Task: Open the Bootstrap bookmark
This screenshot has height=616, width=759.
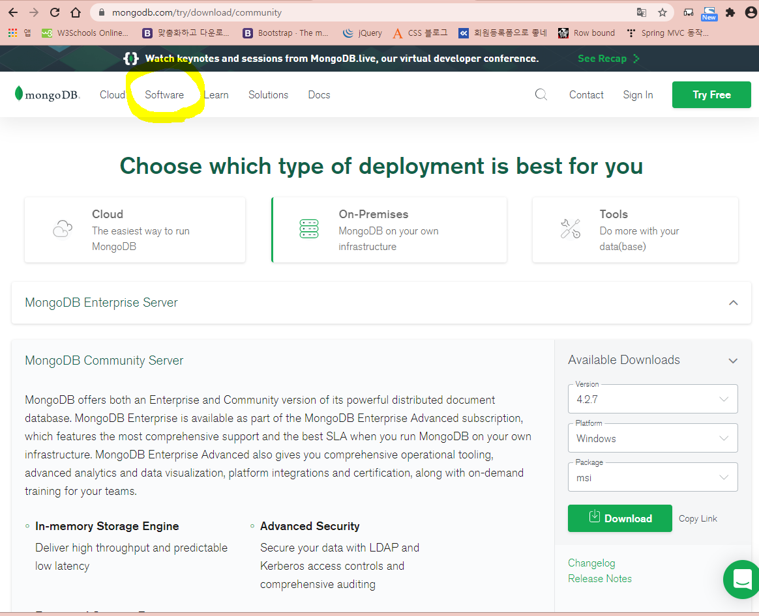Action: [285, 33]
